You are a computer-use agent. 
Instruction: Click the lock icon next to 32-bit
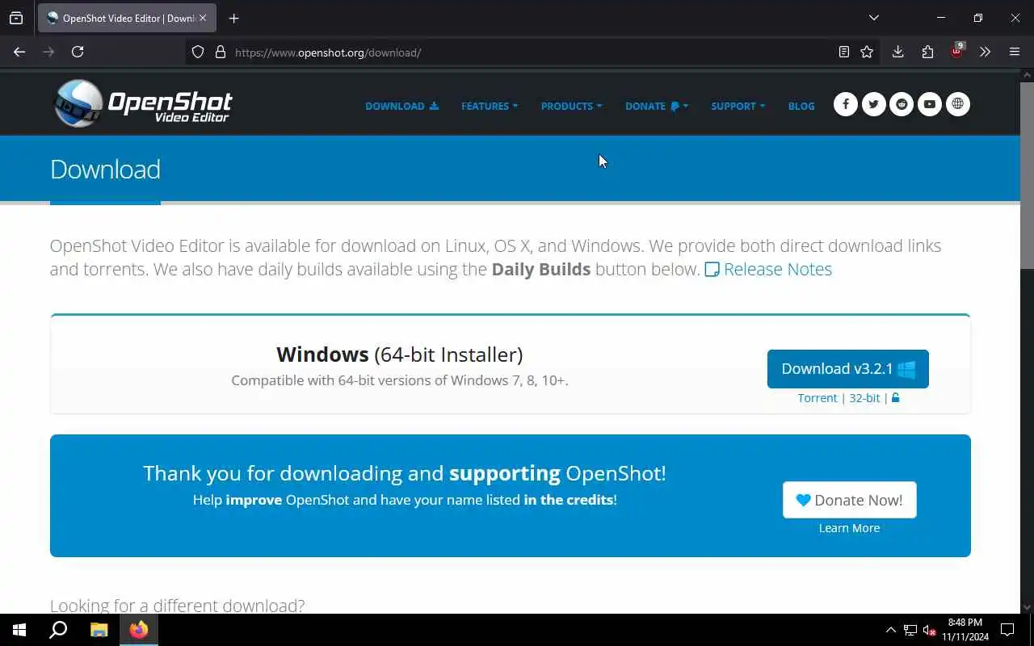[x=895, y=398]
